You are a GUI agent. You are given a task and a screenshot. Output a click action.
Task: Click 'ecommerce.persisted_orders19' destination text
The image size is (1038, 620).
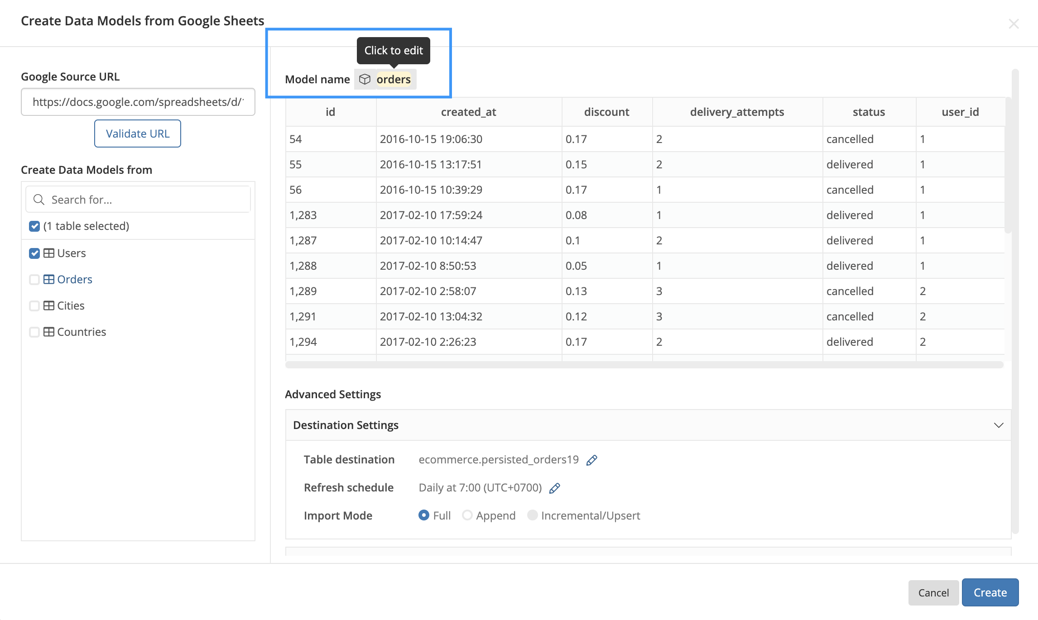pyautogui.click(x=499, y=459)
